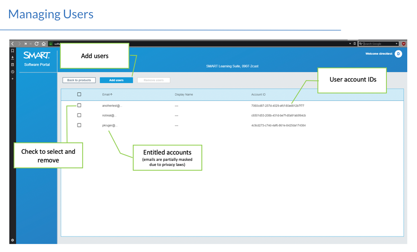Open the bookmarks panel in the sidebar
The width and height of the screenshot is (417, 252).
pos(13,50)
